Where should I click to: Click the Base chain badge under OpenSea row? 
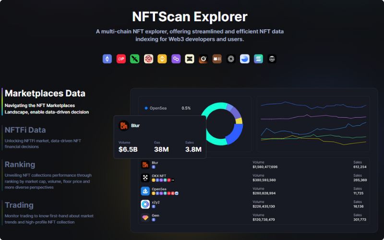[x=177, y=193]
